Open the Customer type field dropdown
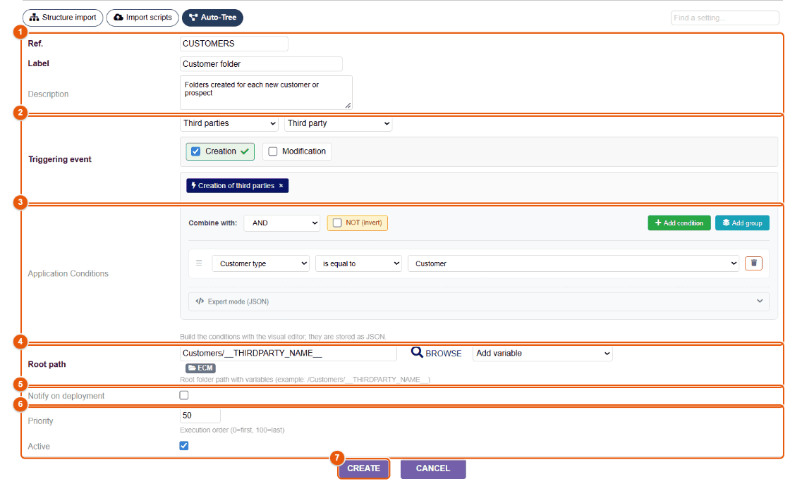Viewport: 790px width, 486px height. pos(261,263)
